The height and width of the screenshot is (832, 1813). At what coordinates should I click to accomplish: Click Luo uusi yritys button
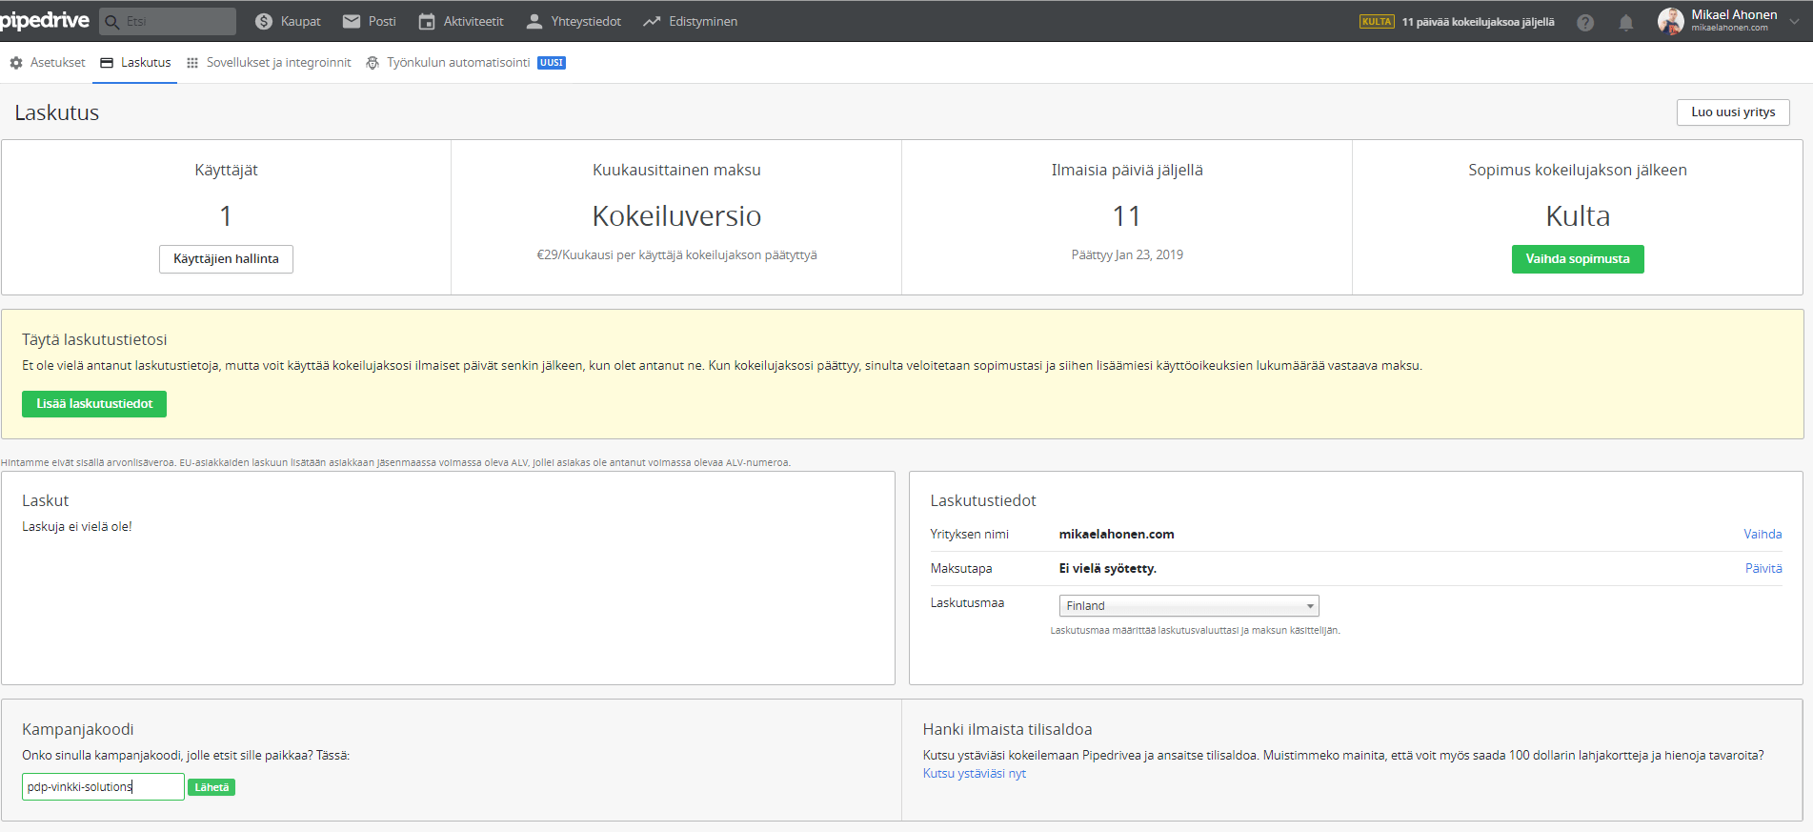pos(1733,112)
